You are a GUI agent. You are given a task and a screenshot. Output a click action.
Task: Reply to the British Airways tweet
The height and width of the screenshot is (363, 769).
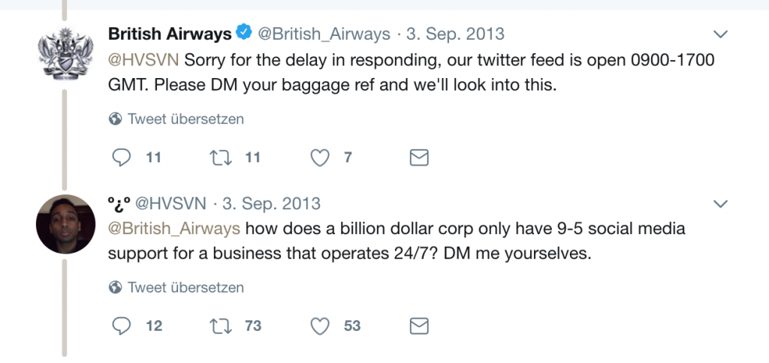[x=122, y=157]
